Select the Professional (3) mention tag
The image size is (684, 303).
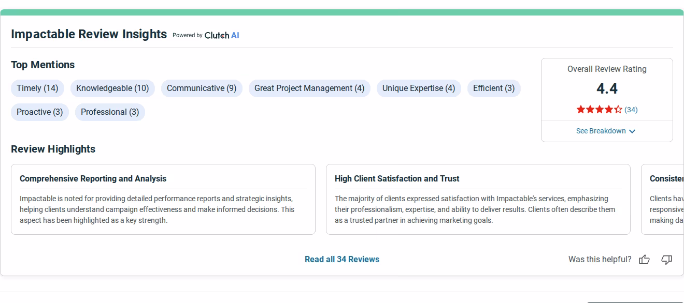click(x=110, y=112)
